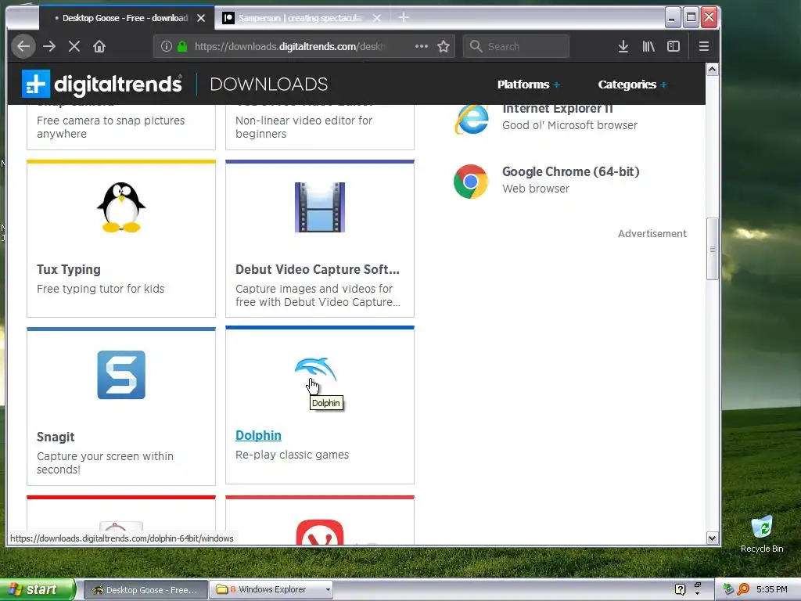Expand the Platforms menu
Viewport: 801px width, 601px height.
pyautogui.click(x=529, y=85)
